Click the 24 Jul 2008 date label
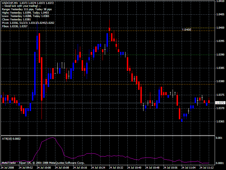This screenshot has width=226, height=170. tap(8, 167)
